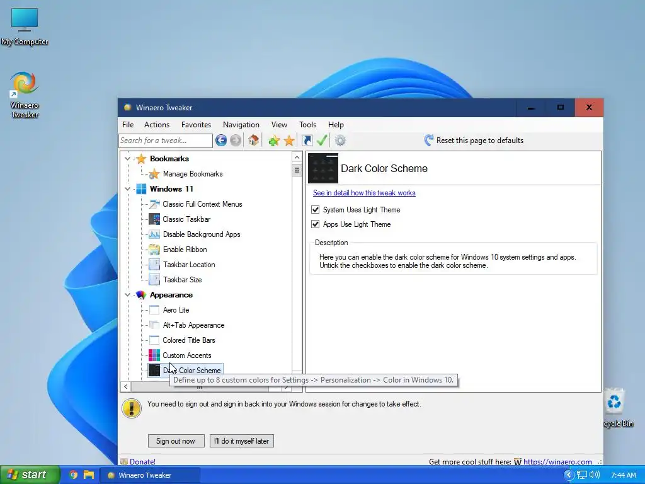Open the https://winaero.com link
Screen dimensions: 645x484
pos(557,462)
